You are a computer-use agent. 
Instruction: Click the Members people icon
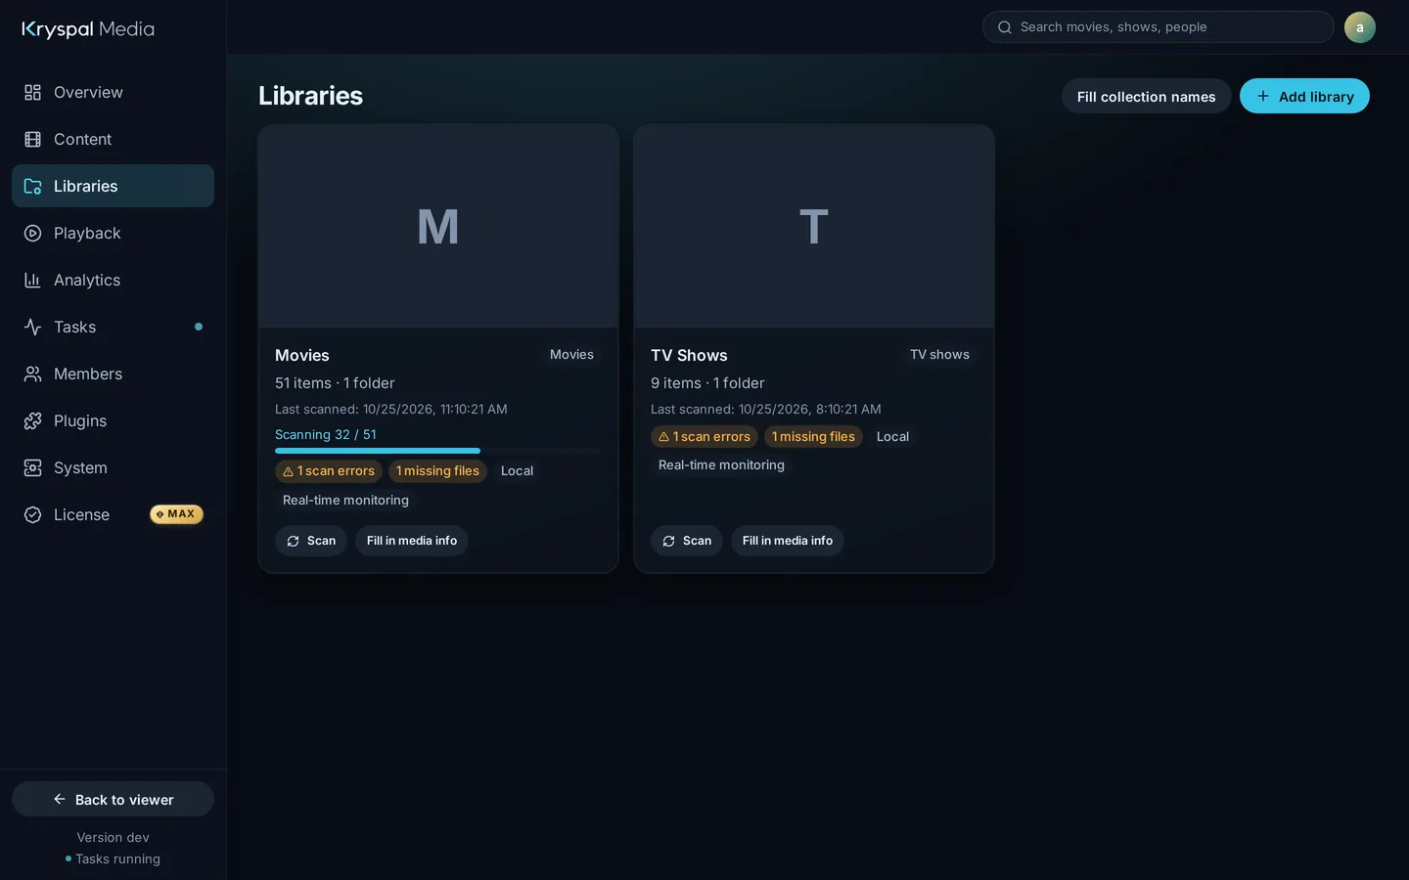point(32,374)
